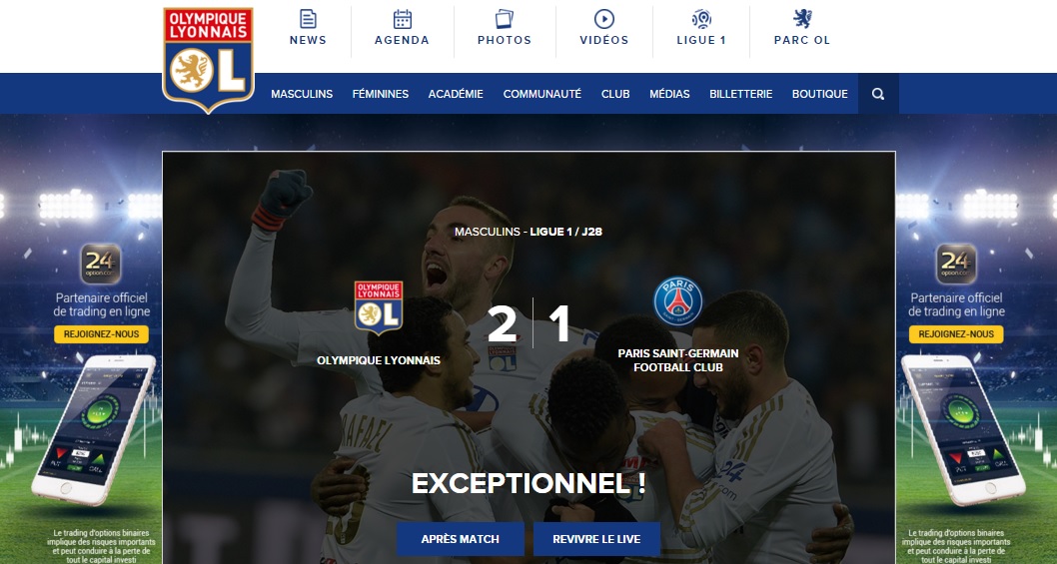Click the Revivre le Live button
1057x564 pixels.
tap(596, 539)
